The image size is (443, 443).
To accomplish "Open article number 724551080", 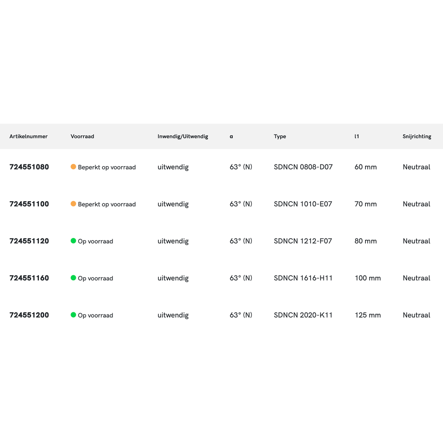I will pos(29,167).
